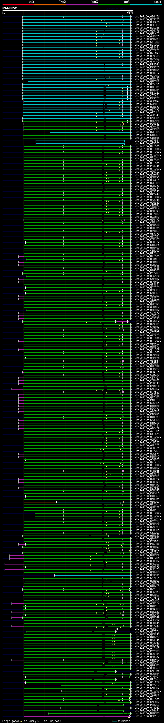The width and height of the screenshot is (164, 723).
Task: Select hit label UniRef100_C5YV24
Action: (147, 95)
